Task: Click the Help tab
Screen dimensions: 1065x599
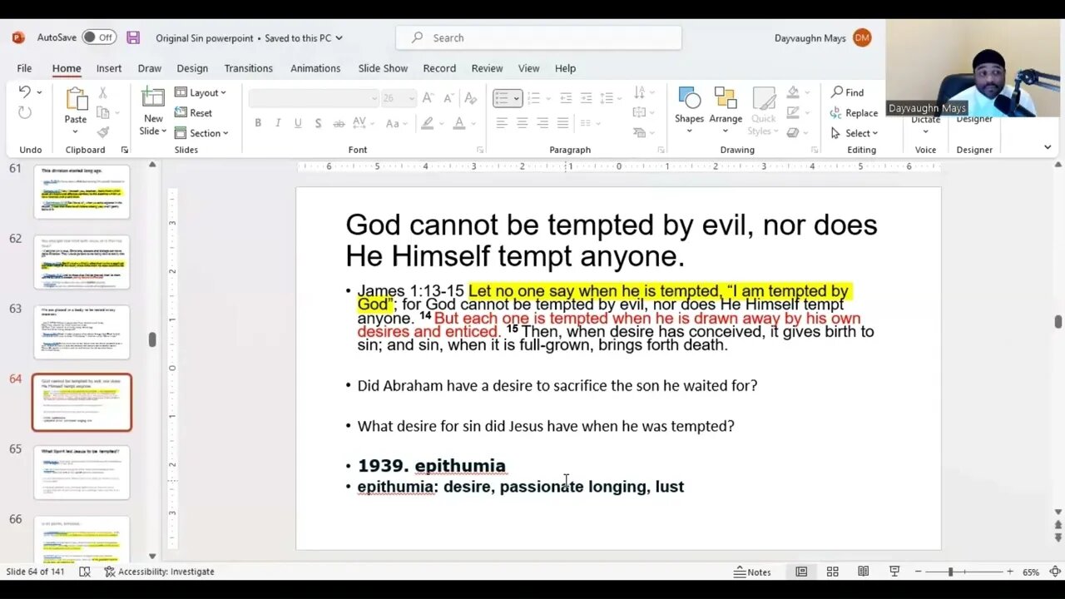Action: coord(565,68)
